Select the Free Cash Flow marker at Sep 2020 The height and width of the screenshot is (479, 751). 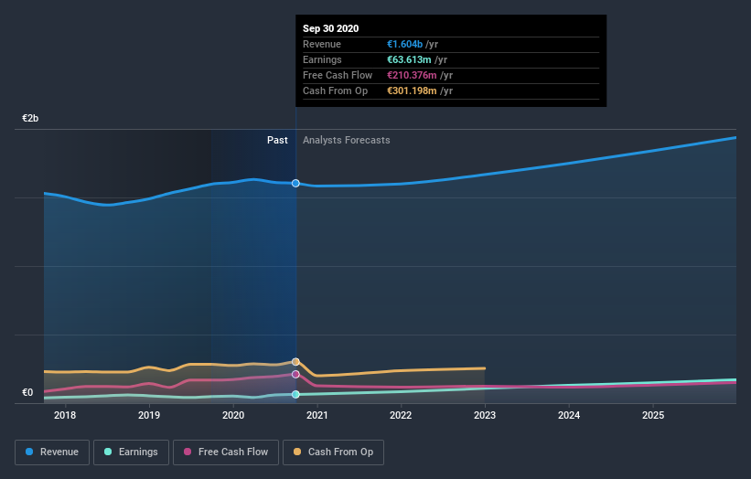pos(296,374)
